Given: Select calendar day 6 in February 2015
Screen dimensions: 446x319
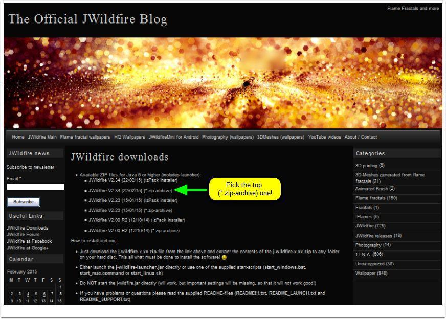Looking at the screenshot, I should [44, 294].
